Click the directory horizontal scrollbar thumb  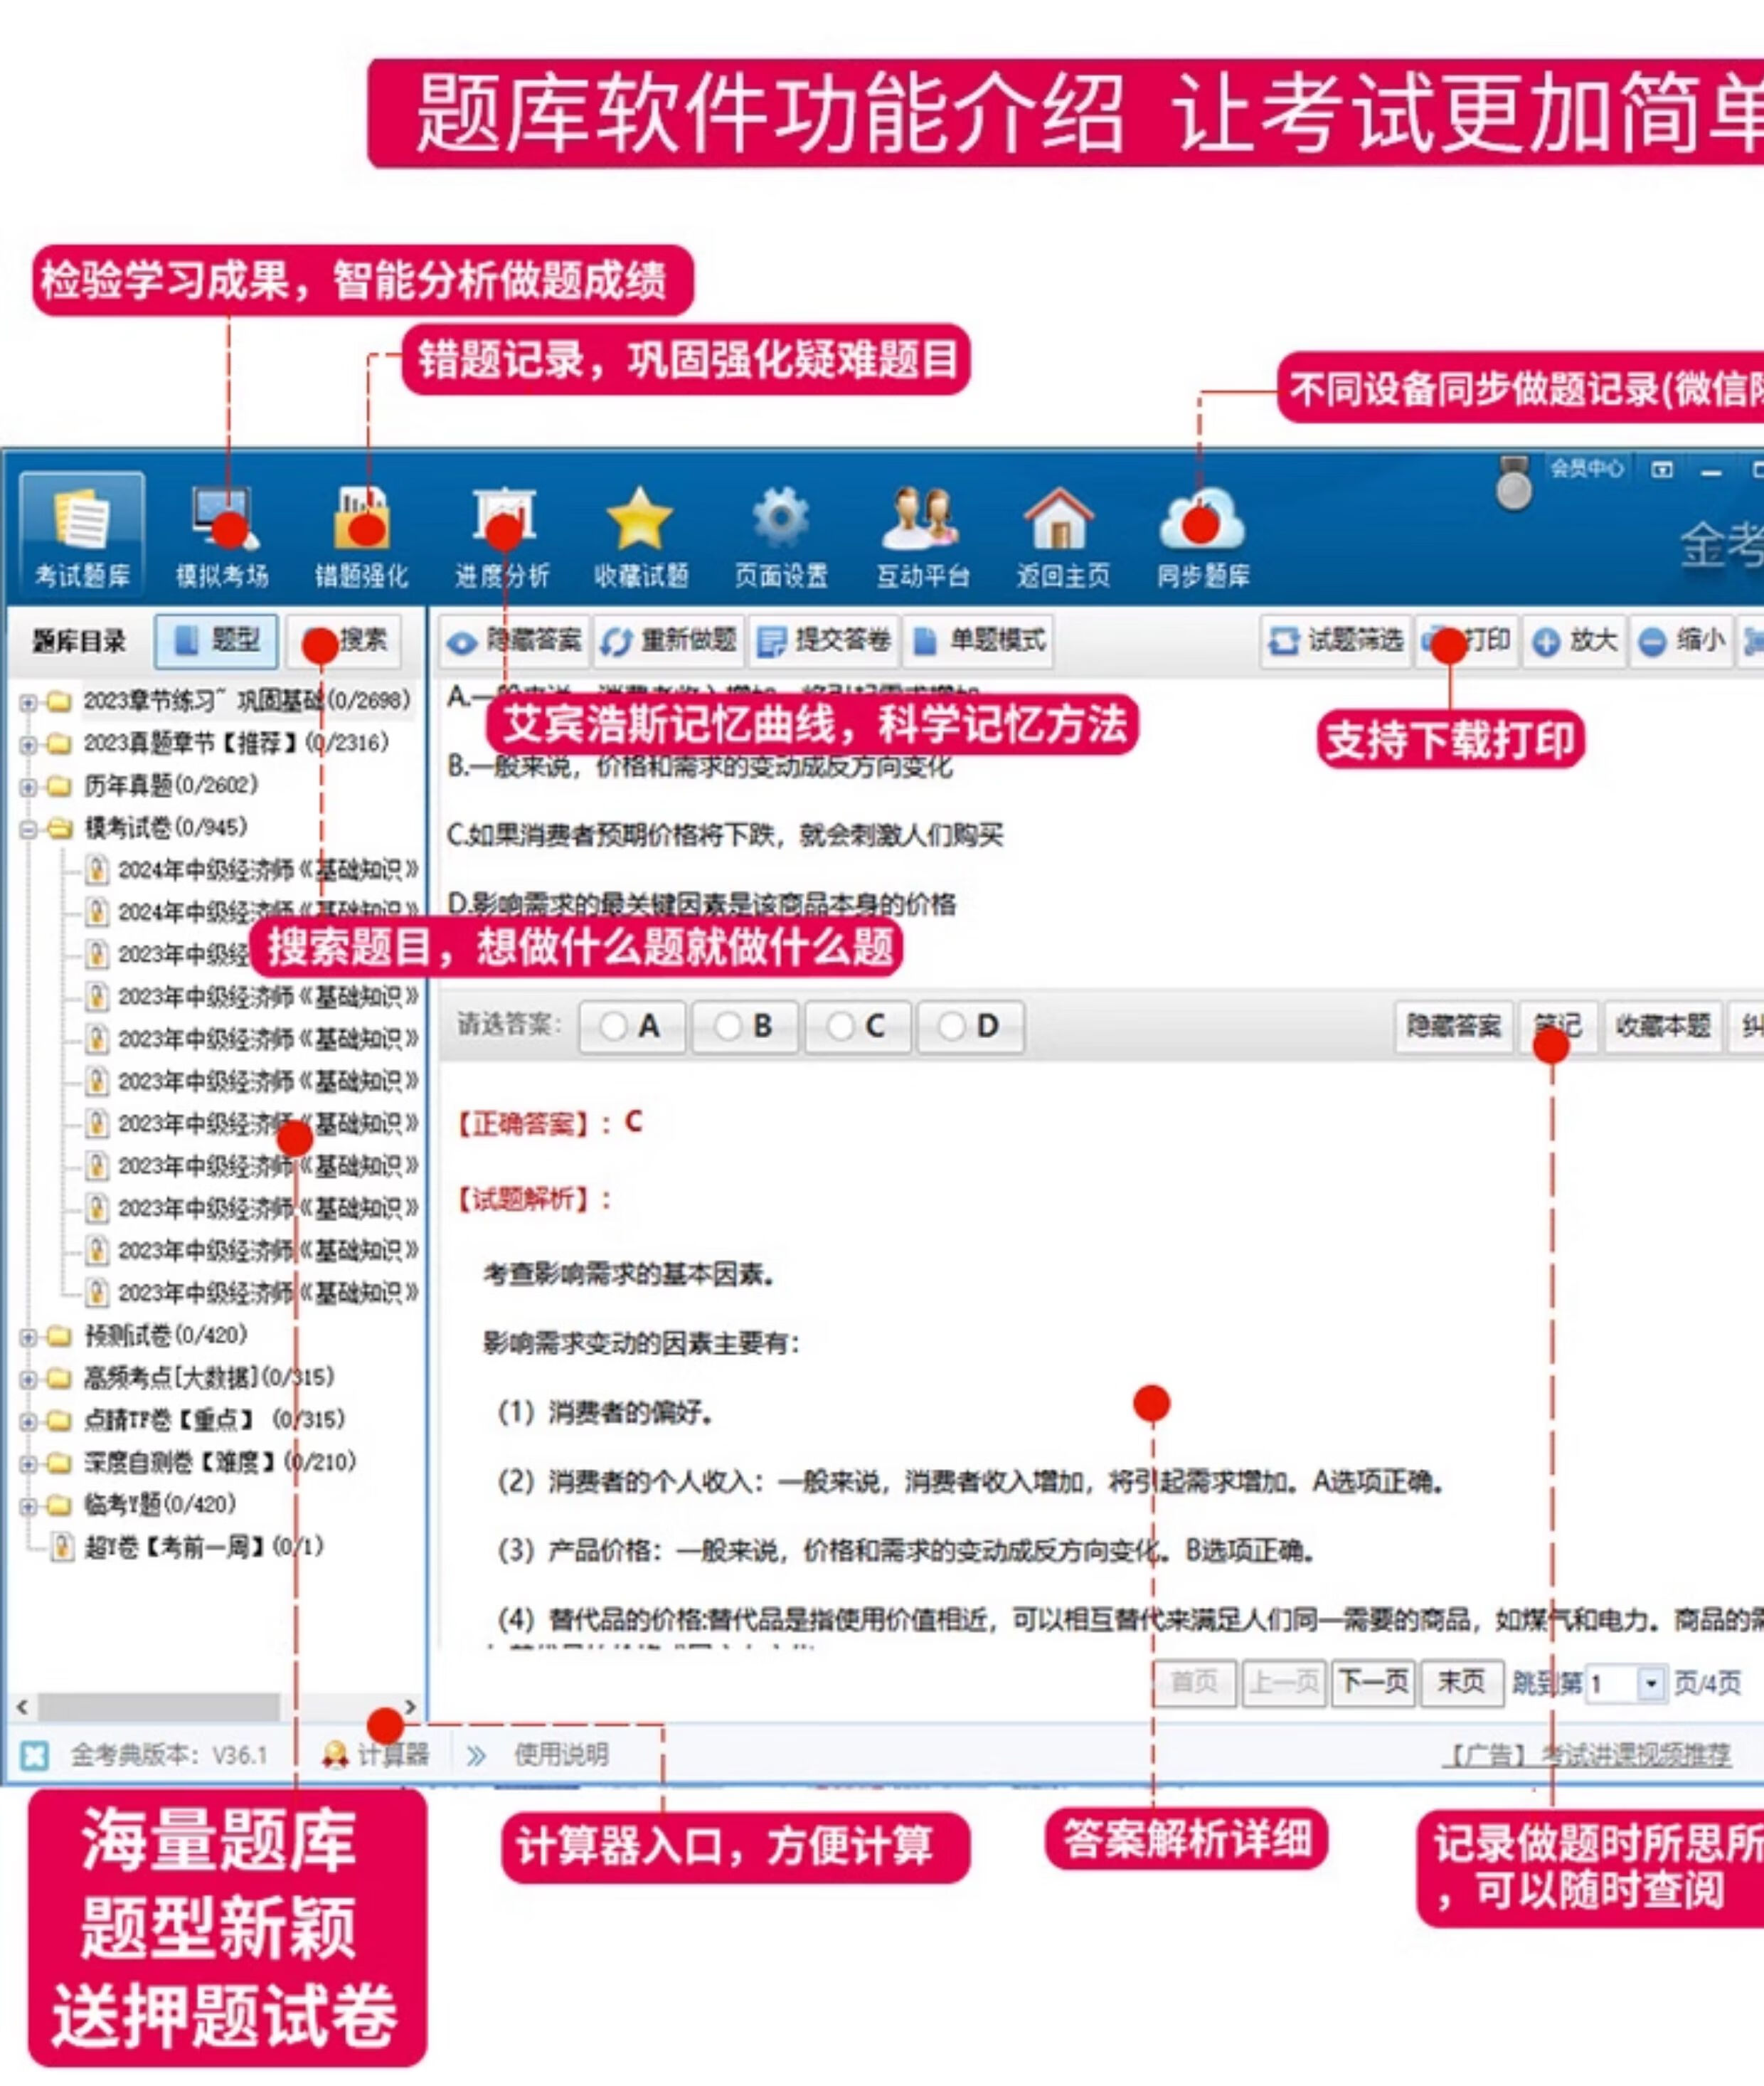pos(158,1708)
